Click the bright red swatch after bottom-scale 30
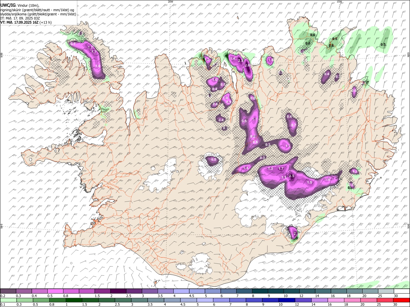Screen dimensions: 410x307 coord(401,300)
